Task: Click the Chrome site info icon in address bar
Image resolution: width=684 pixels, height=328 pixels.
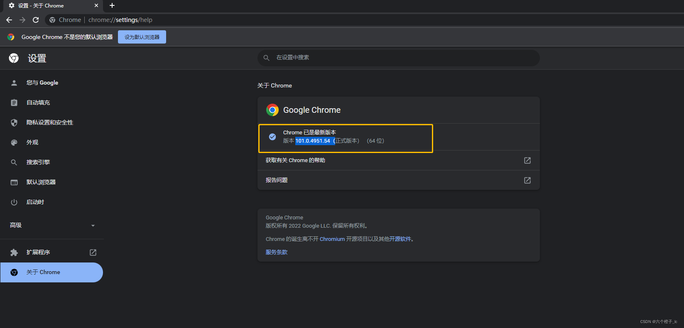Action: [x=52, y=20]
